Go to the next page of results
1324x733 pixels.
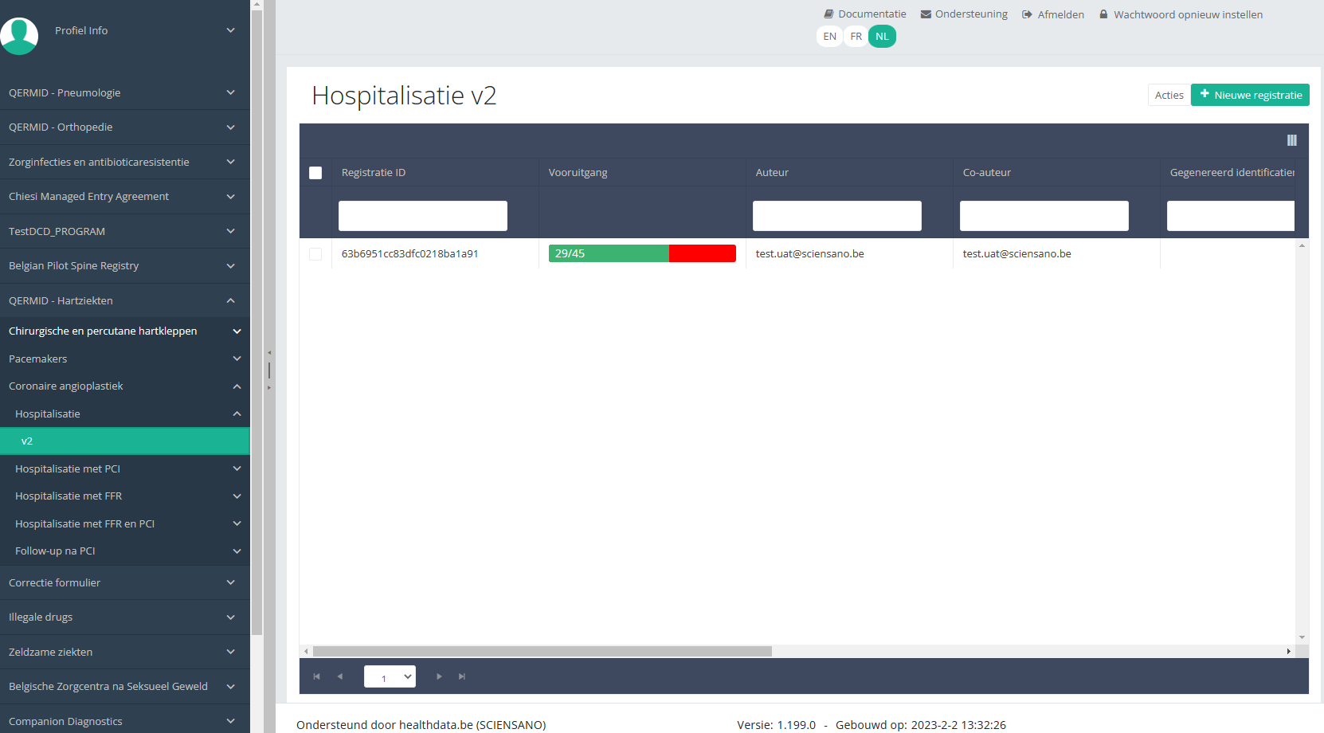pos(439,676)
